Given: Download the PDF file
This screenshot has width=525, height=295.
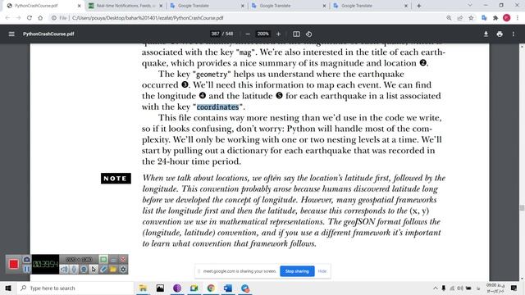Looking at the screenshot, I should (x=486, y=34).
